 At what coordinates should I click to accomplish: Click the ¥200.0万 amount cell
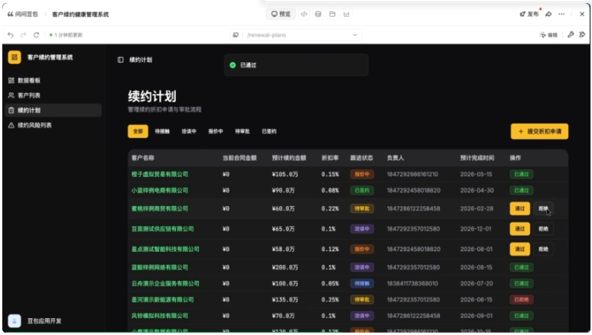(285, 268)
